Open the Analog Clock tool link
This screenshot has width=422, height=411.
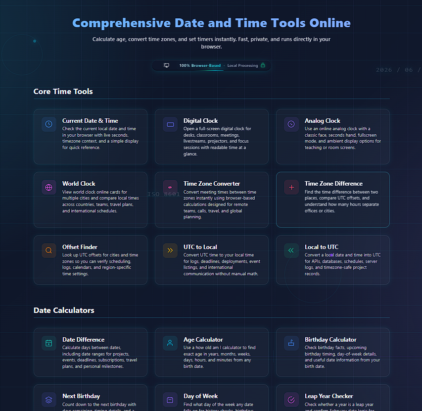tap(323, 121)
